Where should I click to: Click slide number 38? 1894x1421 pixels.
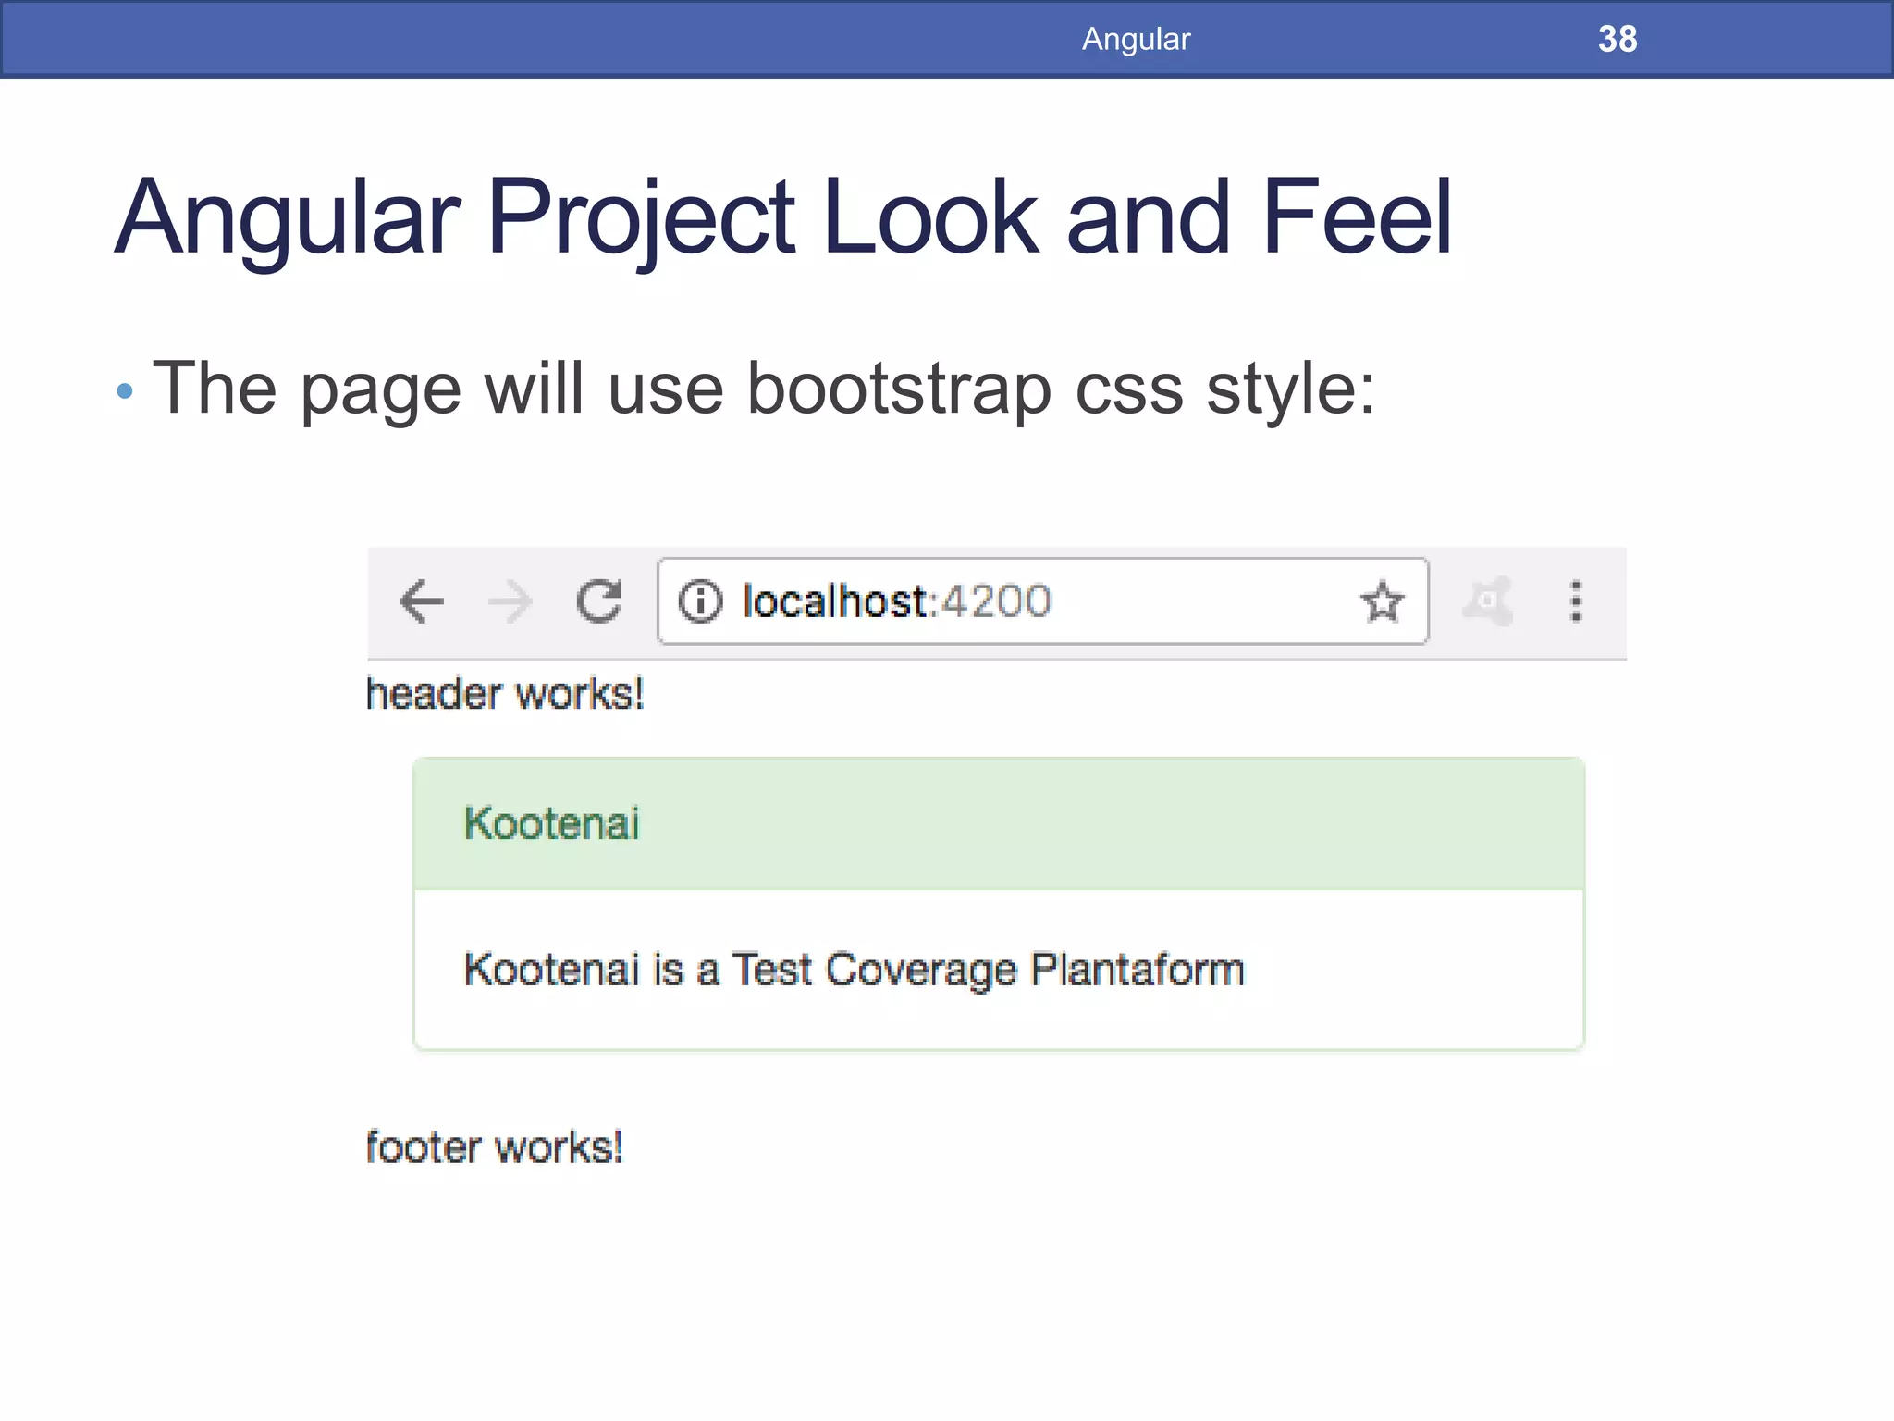tap(1617, 39)
